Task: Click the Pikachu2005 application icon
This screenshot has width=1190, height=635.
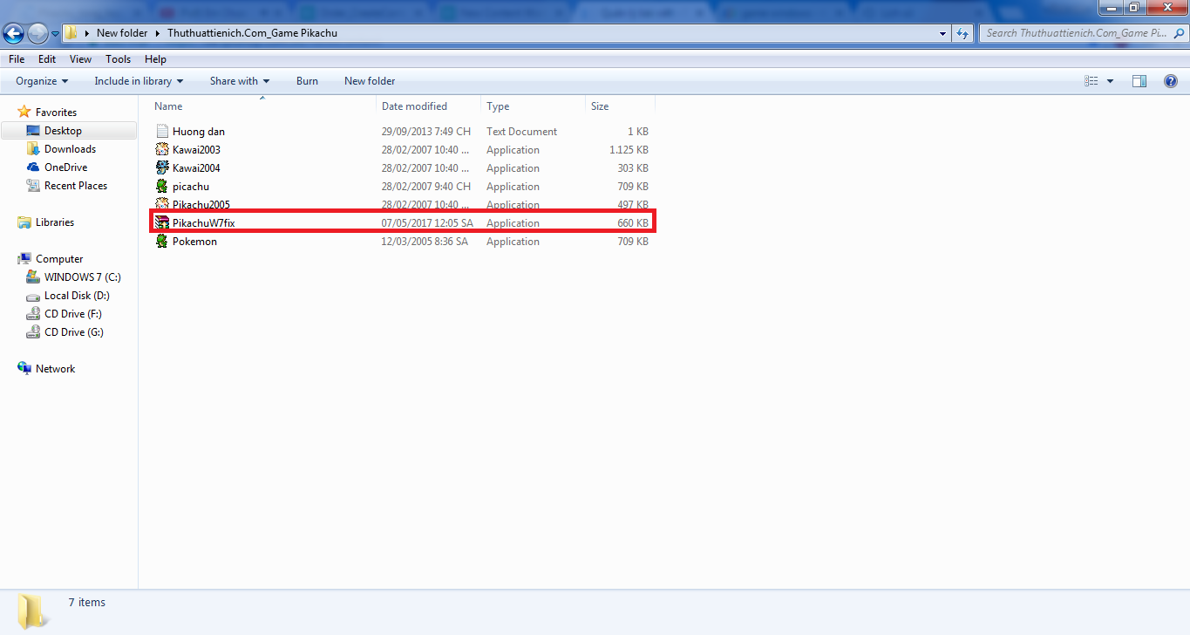Action: point(162,204)
